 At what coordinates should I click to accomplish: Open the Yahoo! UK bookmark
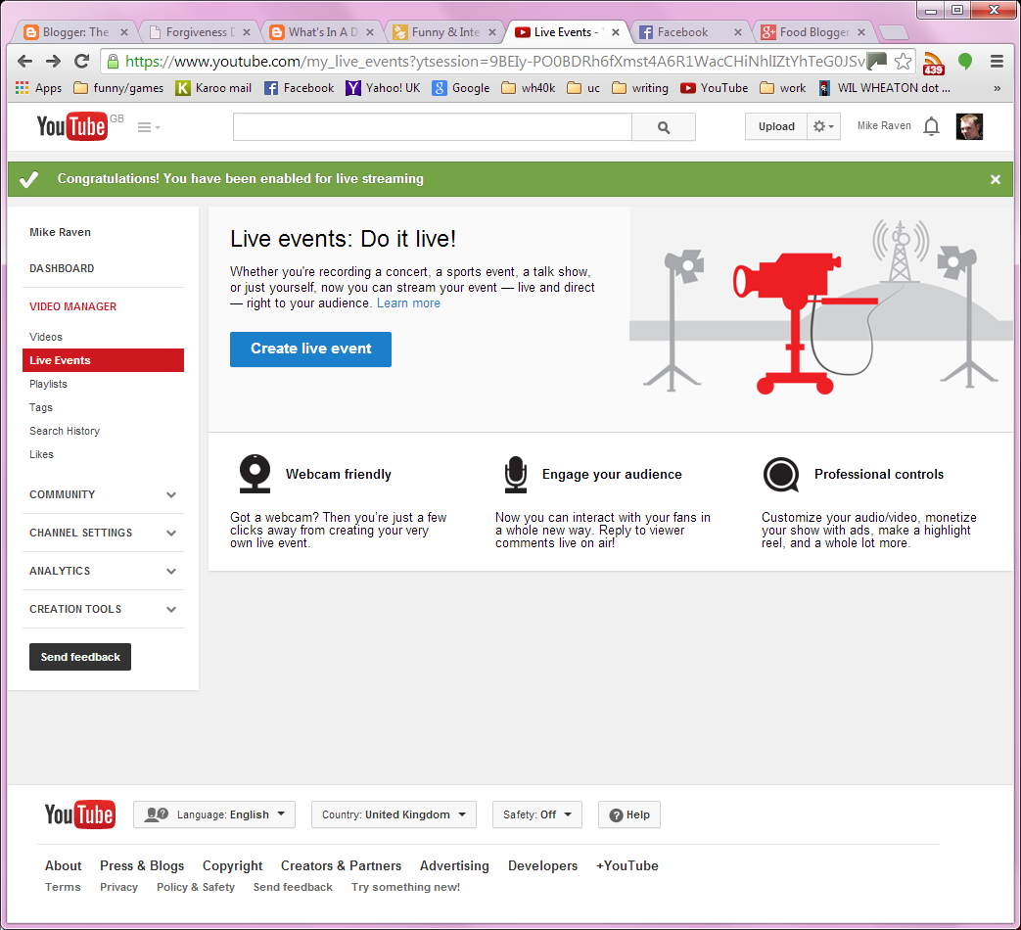(384, 88)
